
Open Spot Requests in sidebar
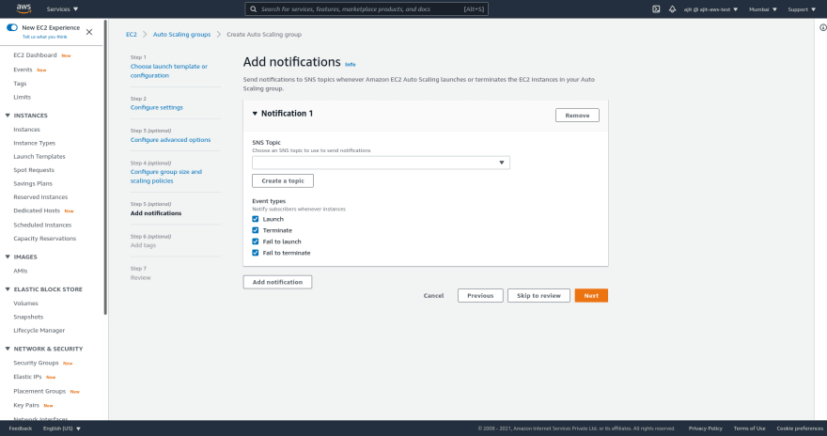point(34,170)
